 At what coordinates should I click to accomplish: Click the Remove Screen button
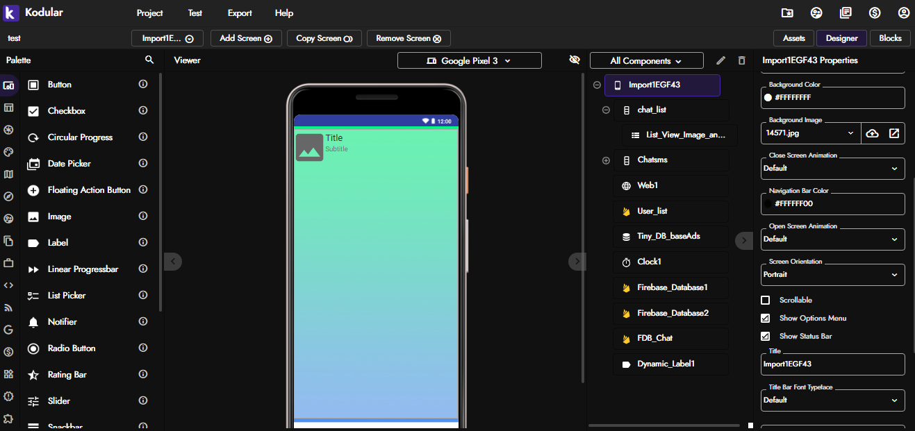coord(409,38)
